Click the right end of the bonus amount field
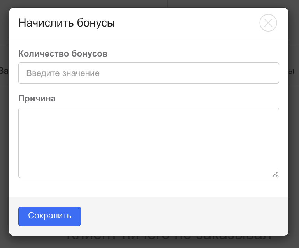The image size is (299, 248). pyautogui.click(x=273, y=73)
